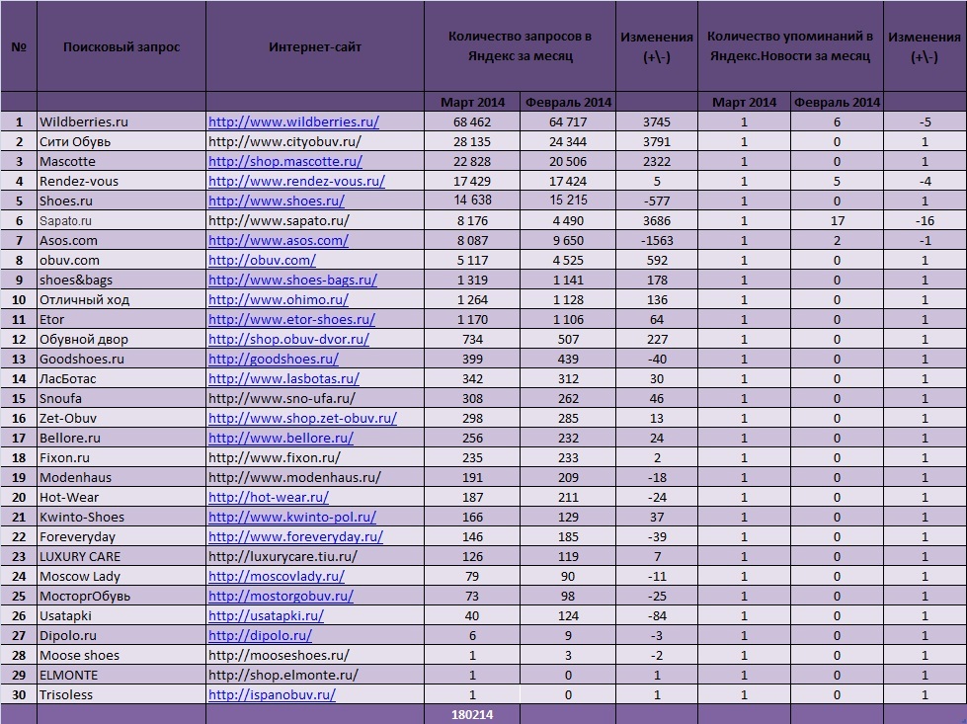Viewport: 967px width, 724px height.
Task: Follow the hot-wear.ru link
Action: coord(269,497)
